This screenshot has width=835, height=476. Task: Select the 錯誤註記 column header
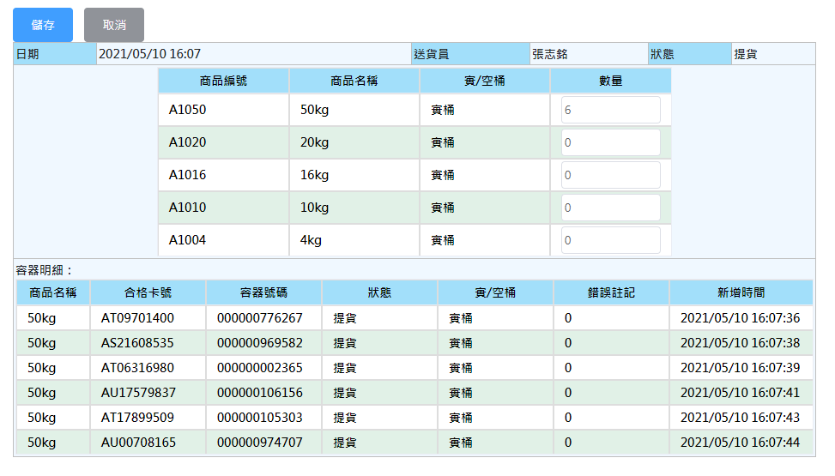611,292
